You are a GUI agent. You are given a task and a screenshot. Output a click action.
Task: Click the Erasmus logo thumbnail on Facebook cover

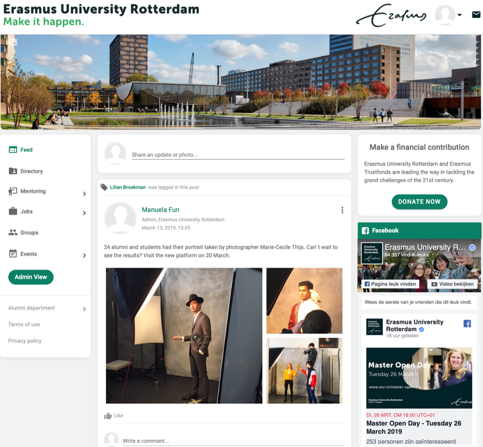coord(371,253)
